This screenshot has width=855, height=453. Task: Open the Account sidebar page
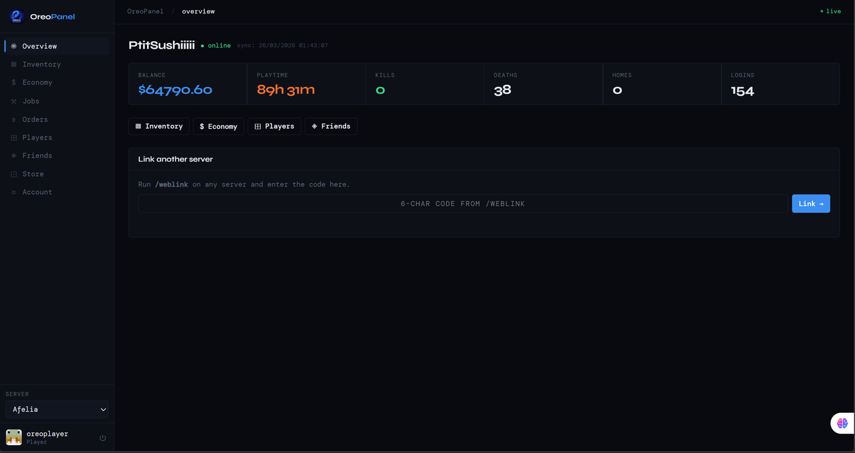point(57,192)
